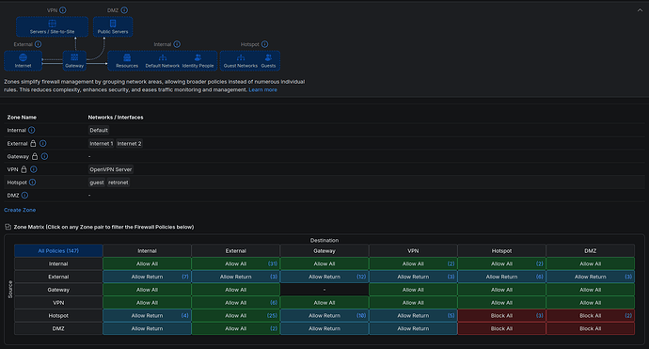649x349 pixels.
Task: Click the guest network tag
Action: click(97, 182)
